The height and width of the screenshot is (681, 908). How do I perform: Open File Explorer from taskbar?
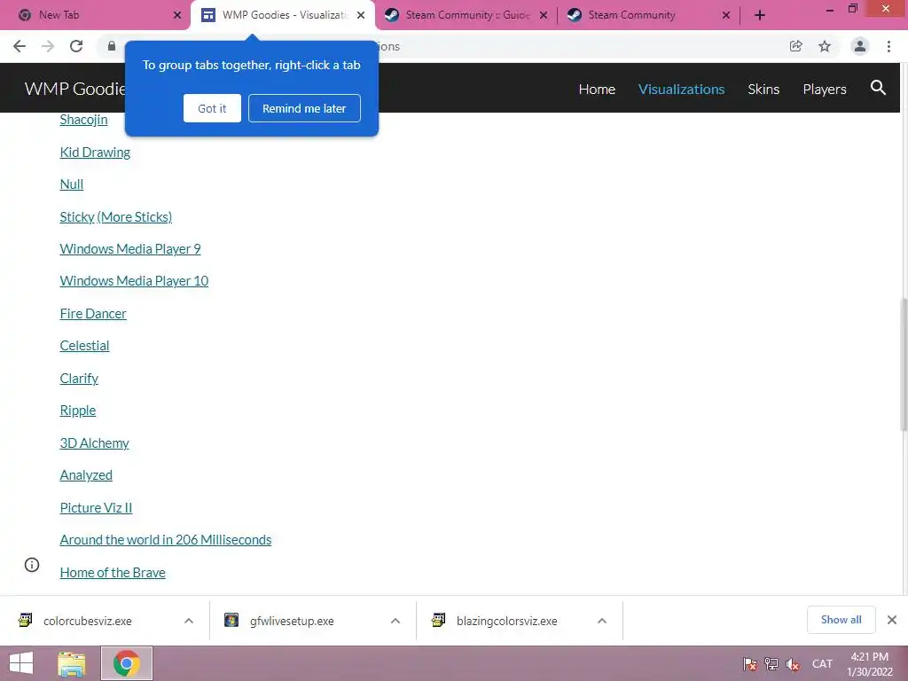[x=72, y=663]
